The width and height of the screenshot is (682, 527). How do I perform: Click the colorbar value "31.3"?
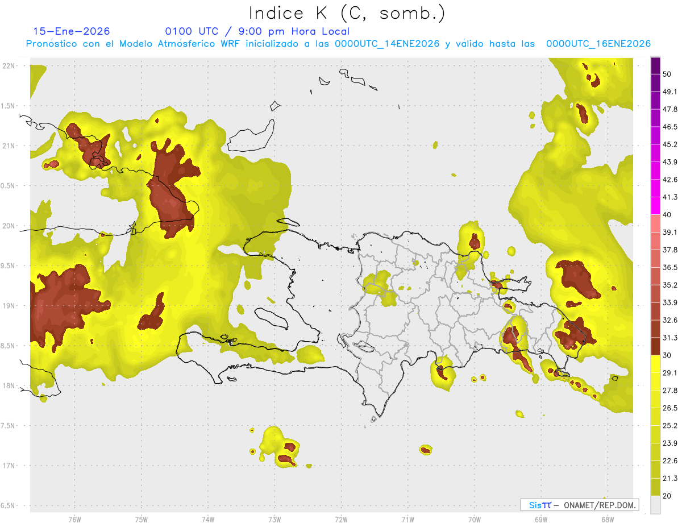670,338
